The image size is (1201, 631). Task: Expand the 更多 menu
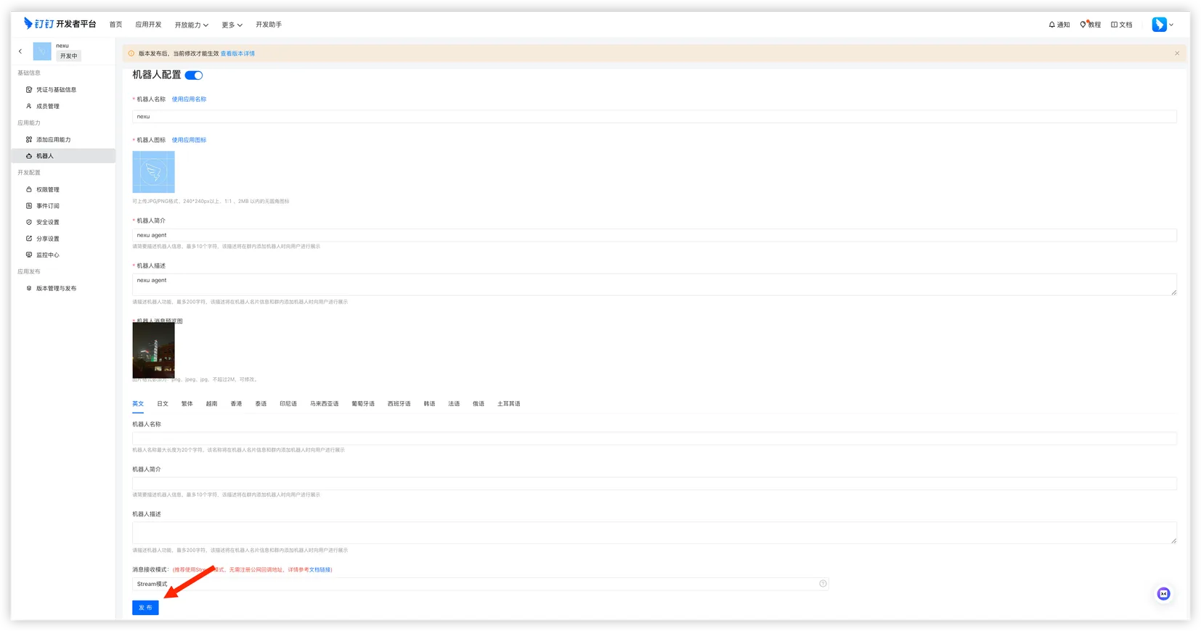click(x=232, y=25)
